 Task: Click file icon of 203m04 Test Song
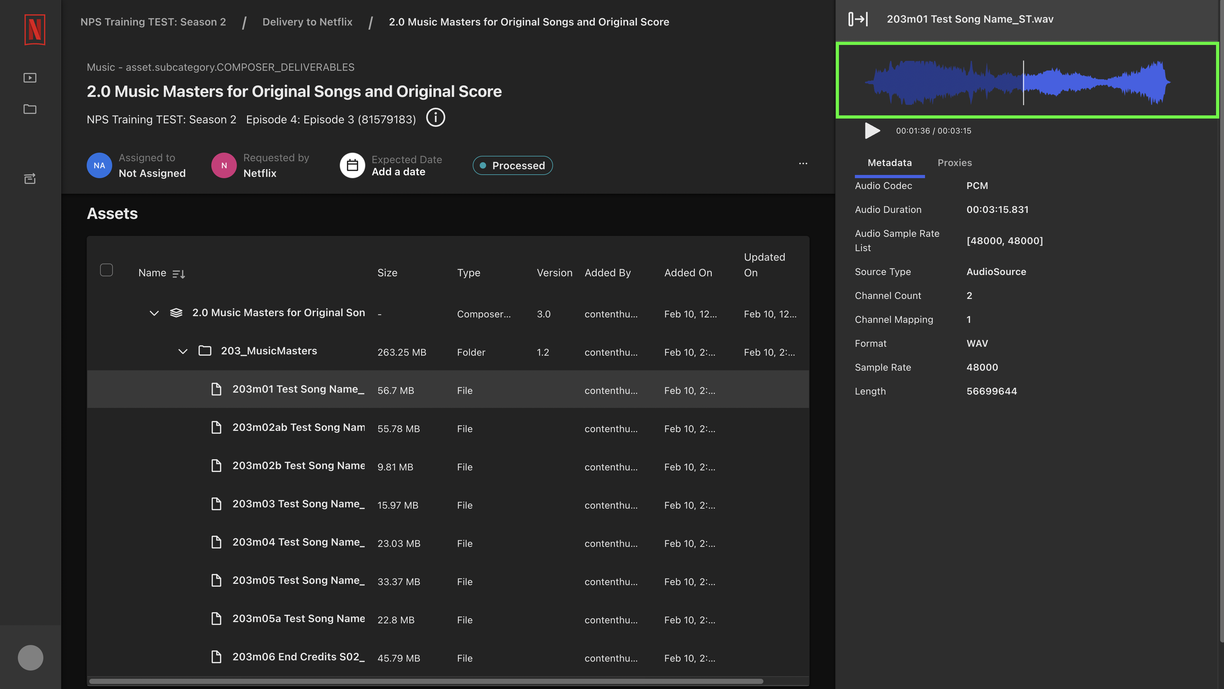coord(216,542)
